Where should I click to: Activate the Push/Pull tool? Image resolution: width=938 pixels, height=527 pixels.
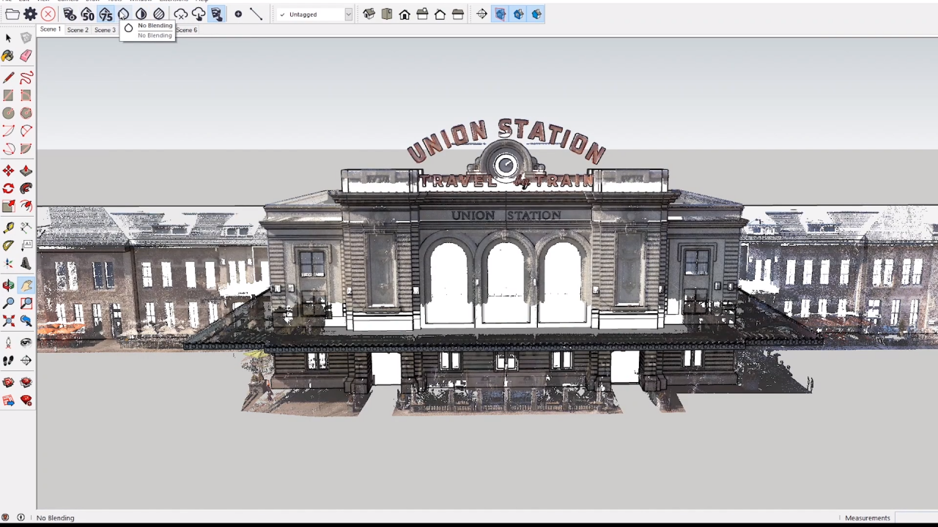[26, 171]
